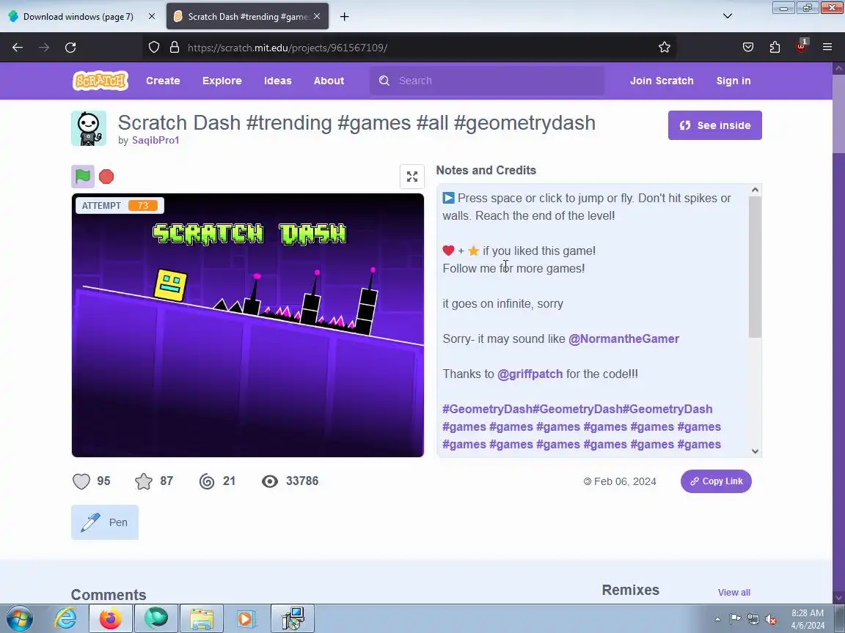Click the green sphere taskbar application icon
This screenshot has width=845, height=633.
pos(156,618)
